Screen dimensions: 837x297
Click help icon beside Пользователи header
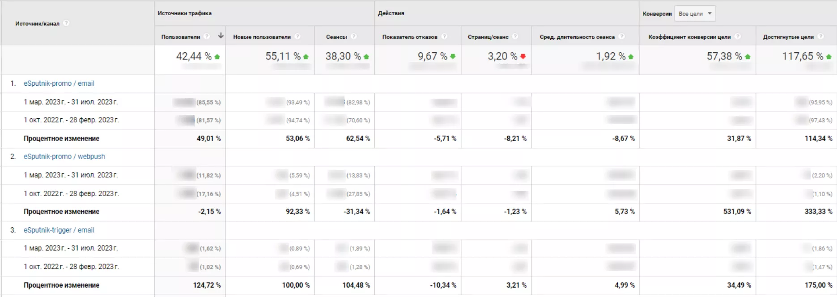(x=207, y=37)
